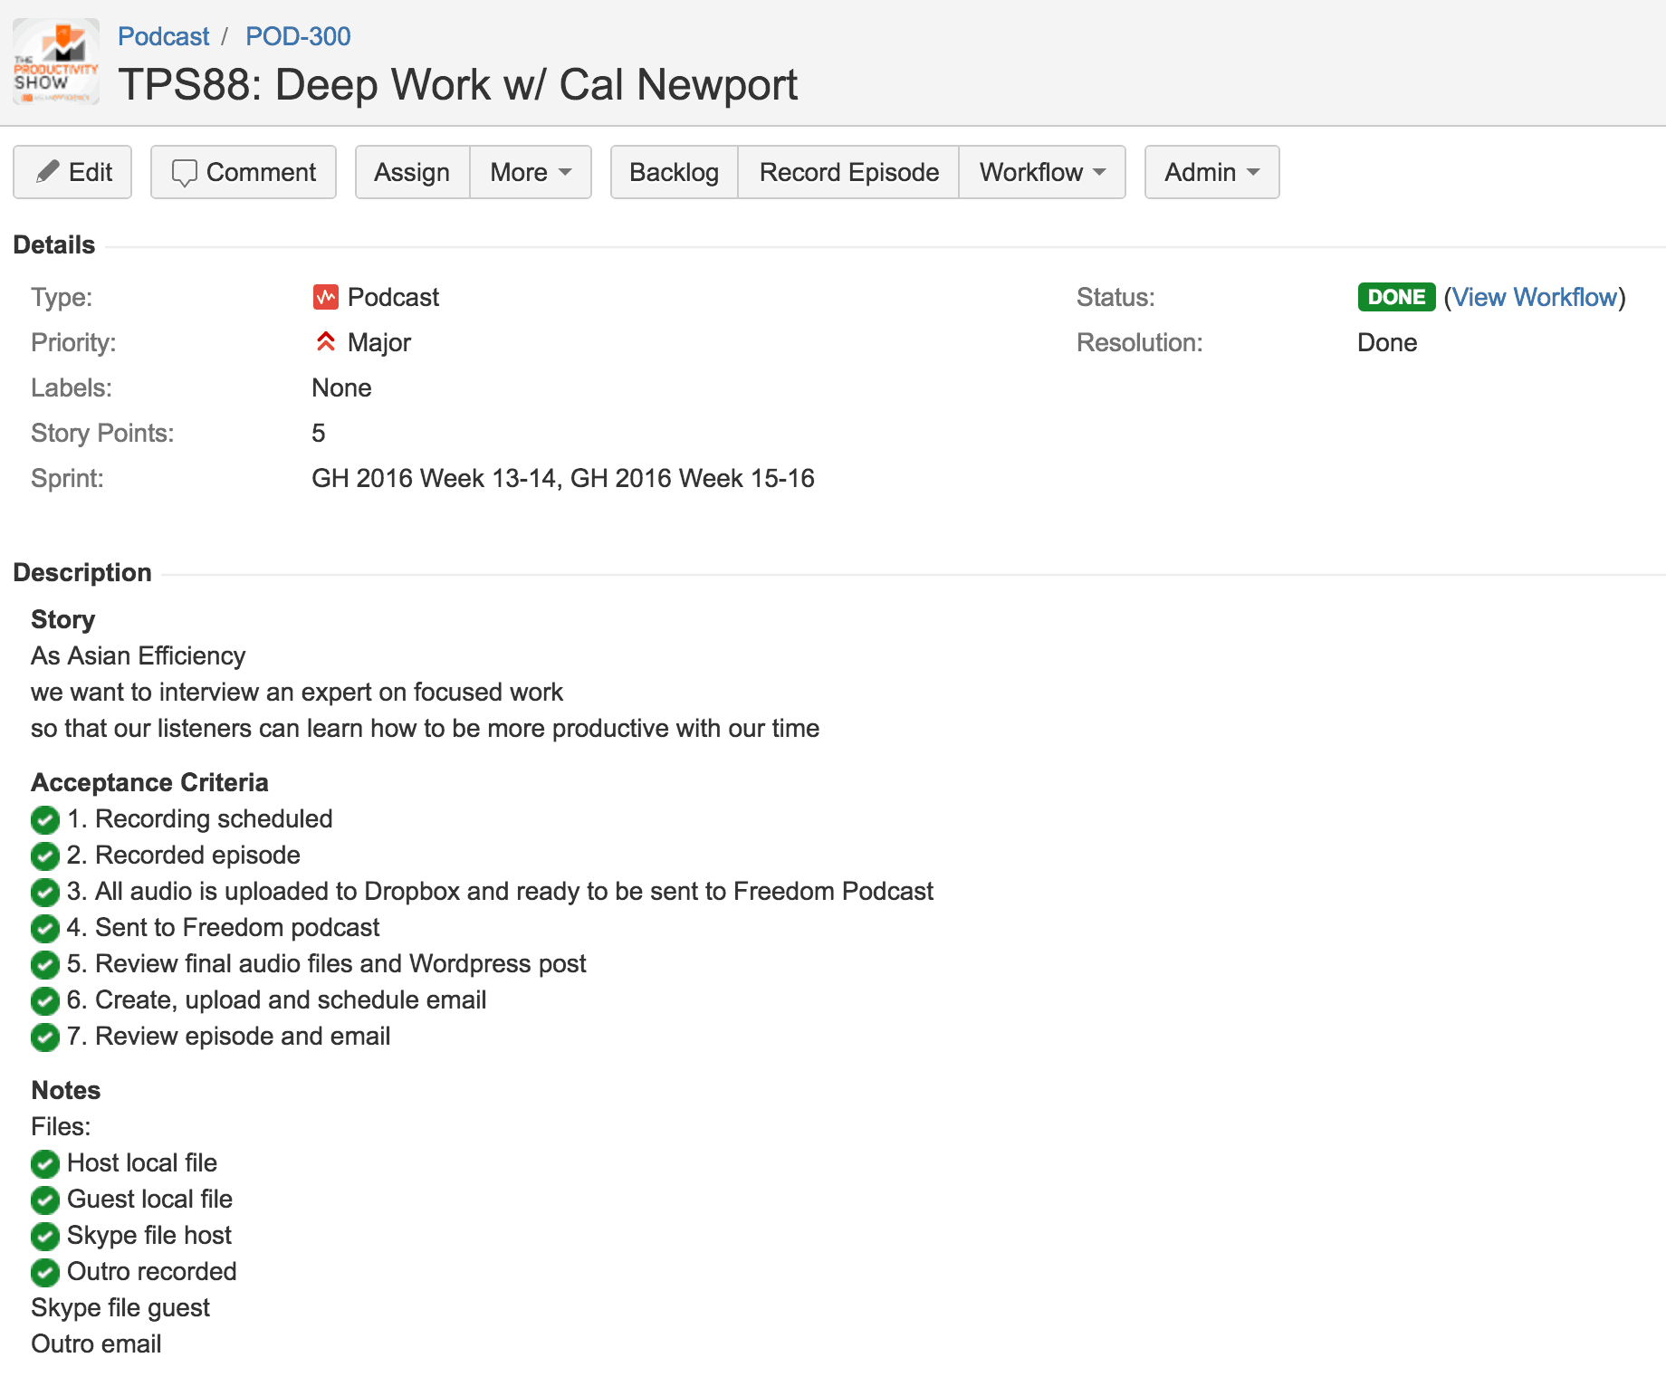Expand the More dropdown menu
The width and height of the screenshot is (1666, 1396).
pos(531,172)
